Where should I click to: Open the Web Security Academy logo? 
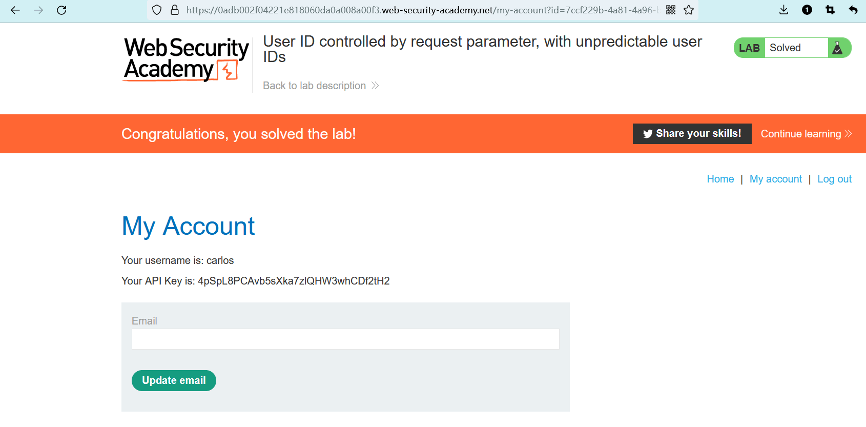(x=186, y=59)
